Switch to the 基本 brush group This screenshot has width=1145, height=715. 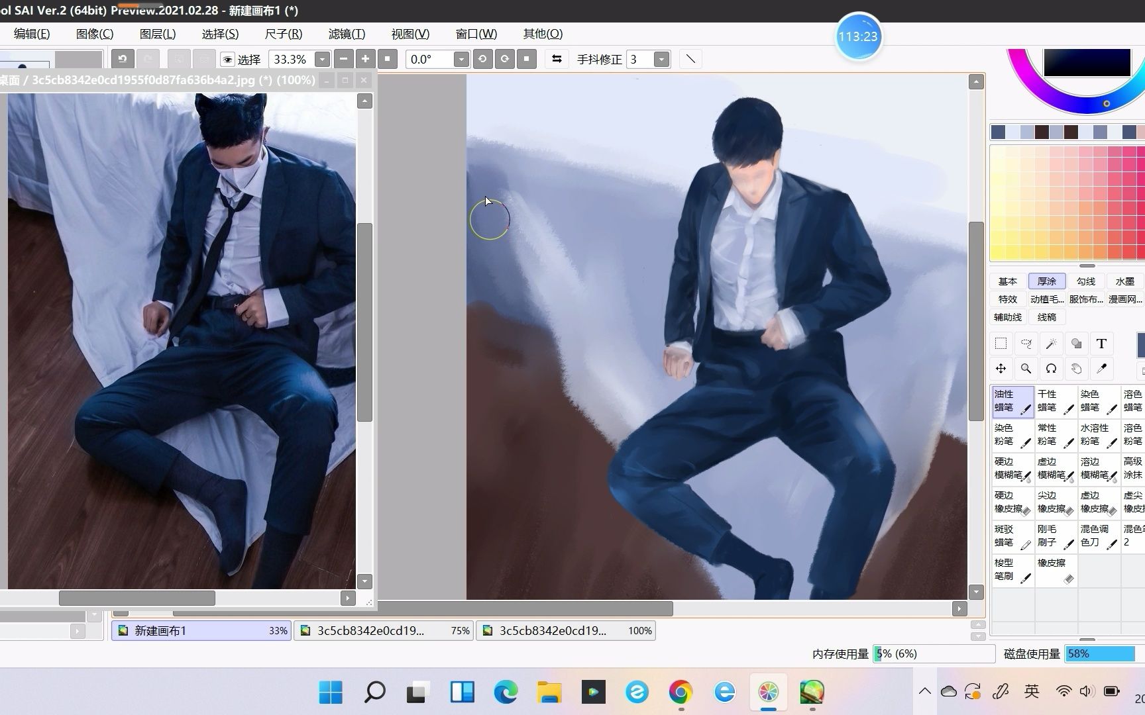click(x=1008, y=281)
